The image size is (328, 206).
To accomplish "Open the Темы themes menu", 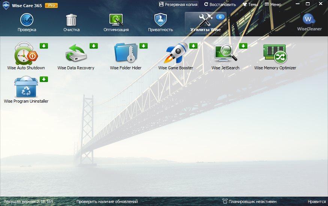I will point(250,4).
